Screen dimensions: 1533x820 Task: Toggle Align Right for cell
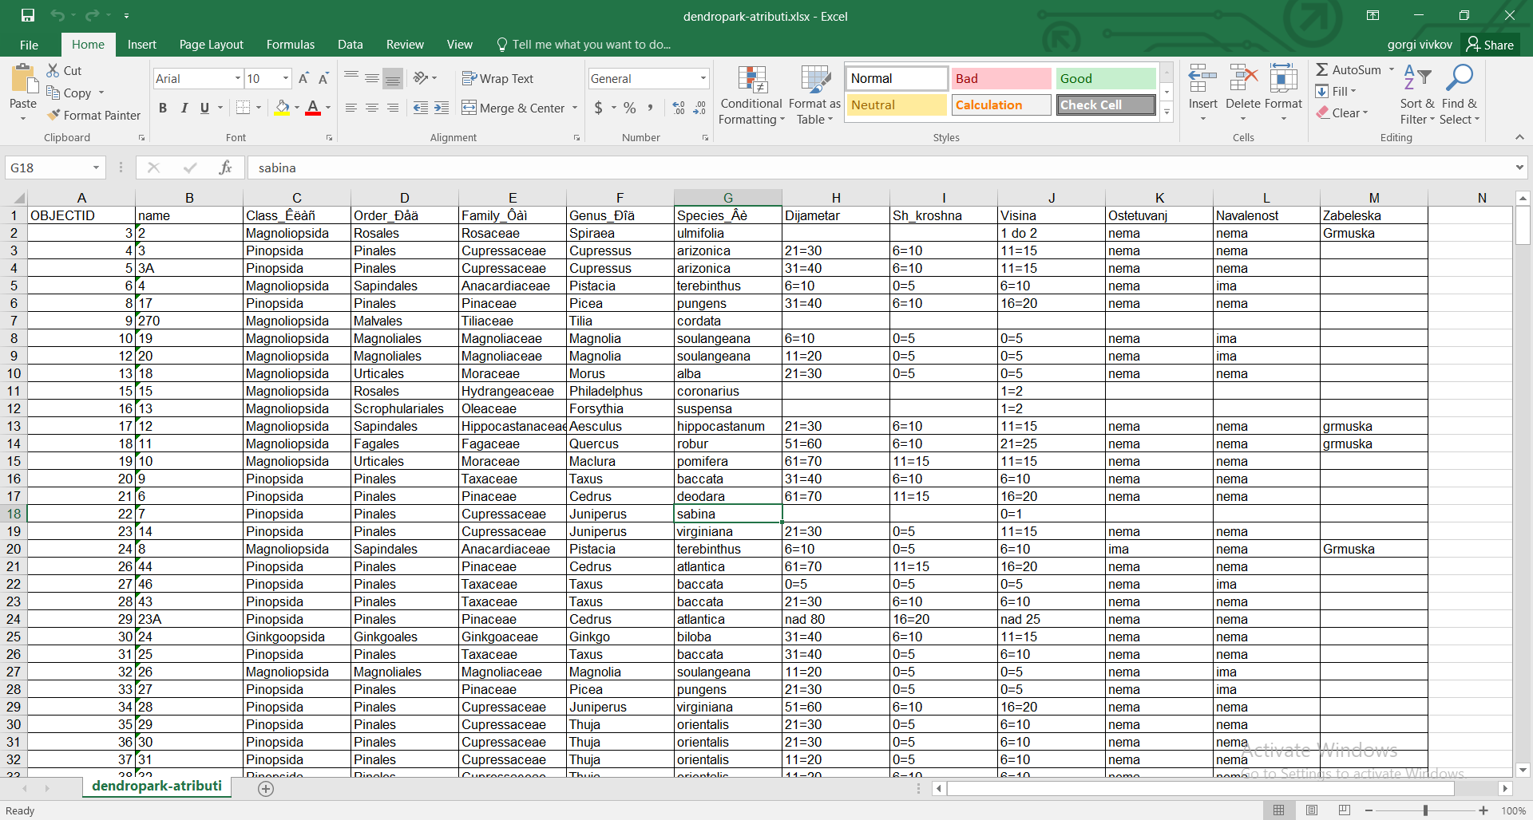(393, 108)
